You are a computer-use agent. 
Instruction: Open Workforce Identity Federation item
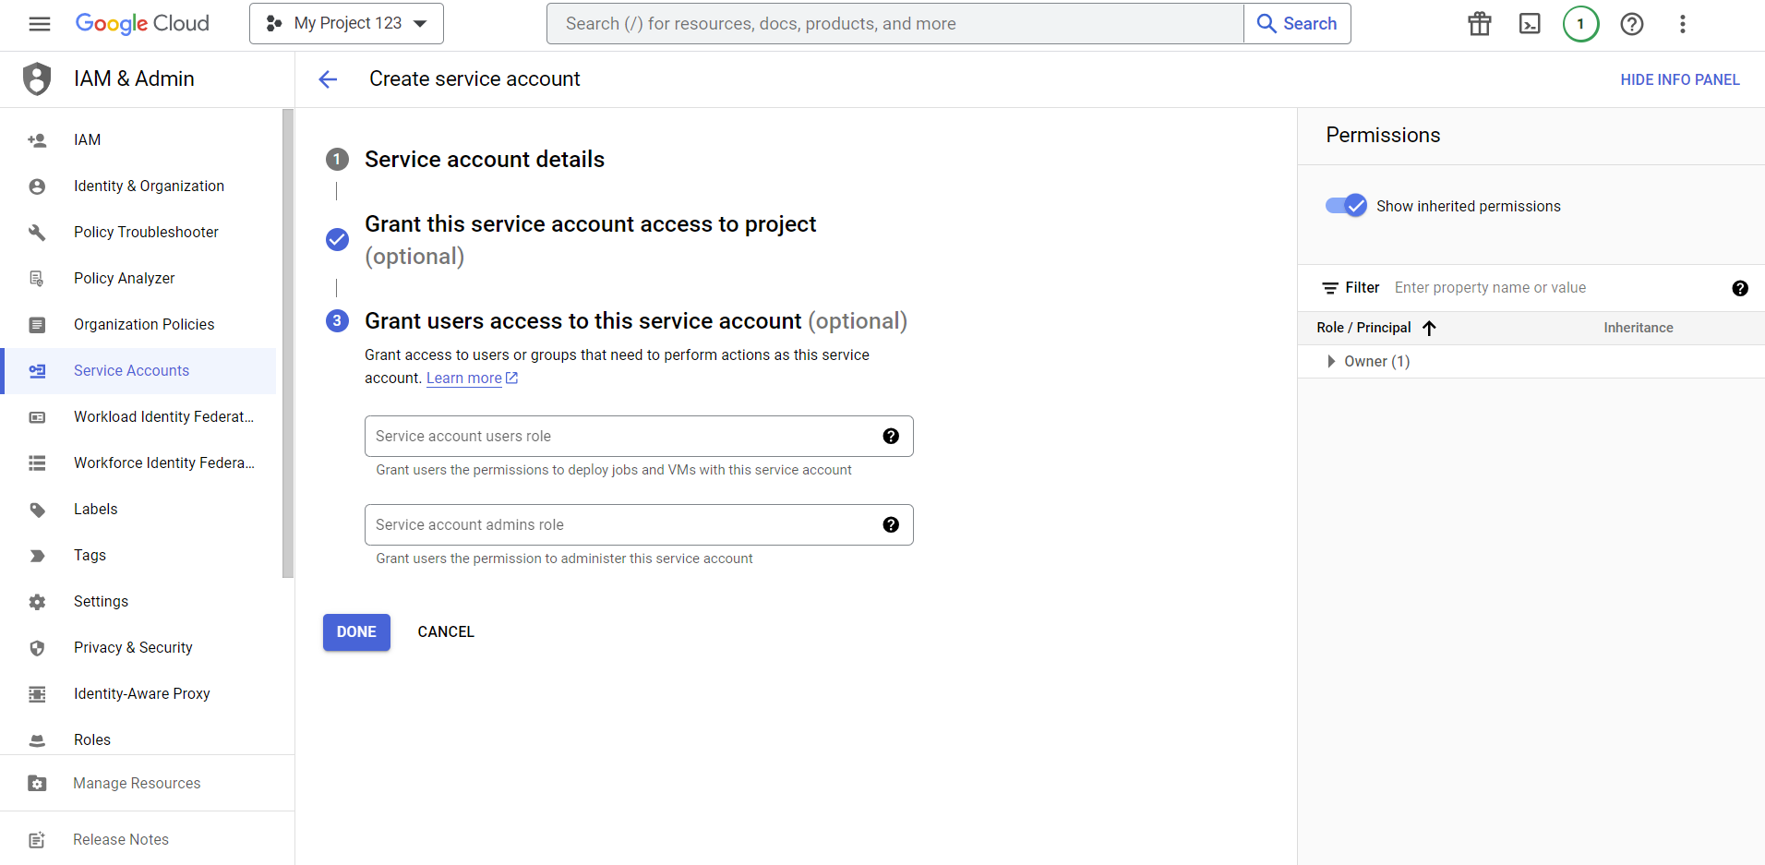pos(163,463)
